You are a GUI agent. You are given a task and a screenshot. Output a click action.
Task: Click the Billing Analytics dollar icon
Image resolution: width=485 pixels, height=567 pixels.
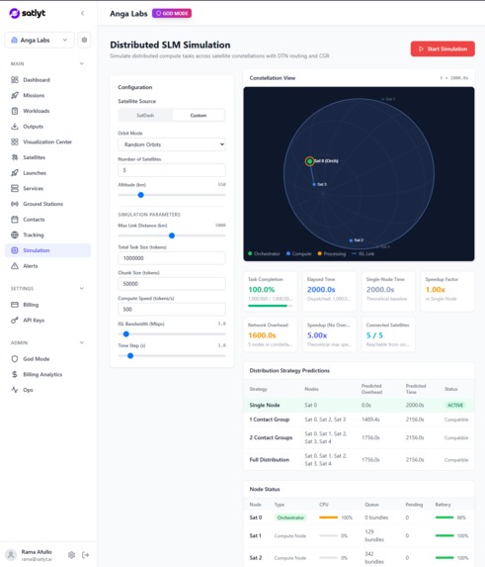coord(15,374)
